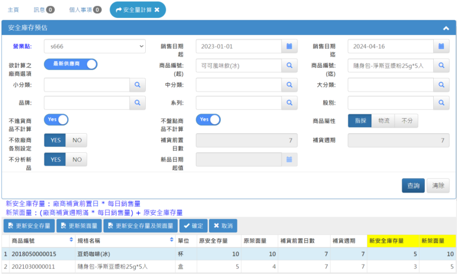
Task: Click the 系列 input field
Action: [x=239, y=103]
